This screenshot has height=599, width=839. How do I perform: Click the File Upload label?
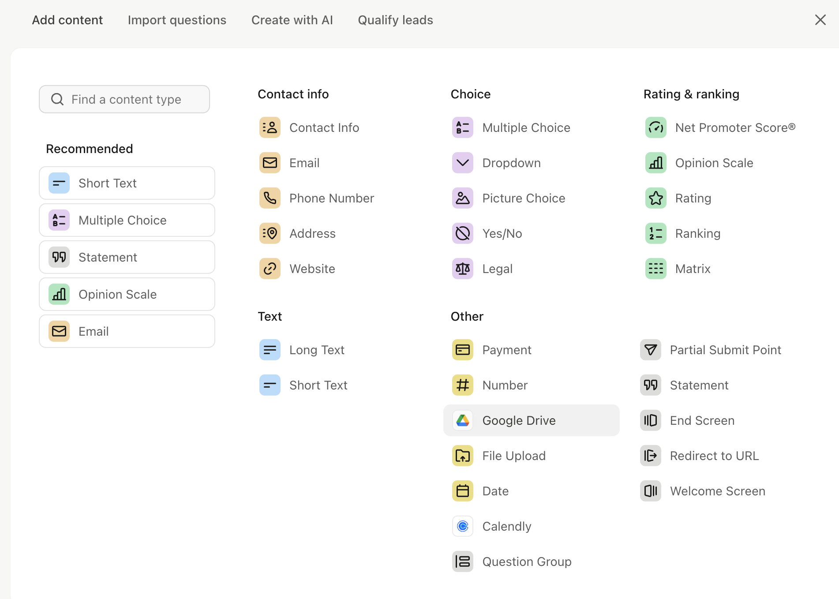pyautogui.click(x=514, y=456)
